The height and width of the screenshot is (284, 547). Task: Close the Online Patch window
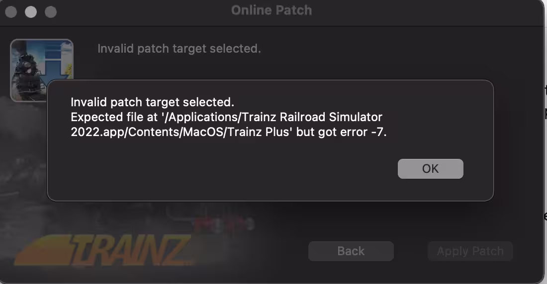click(11, 12)
